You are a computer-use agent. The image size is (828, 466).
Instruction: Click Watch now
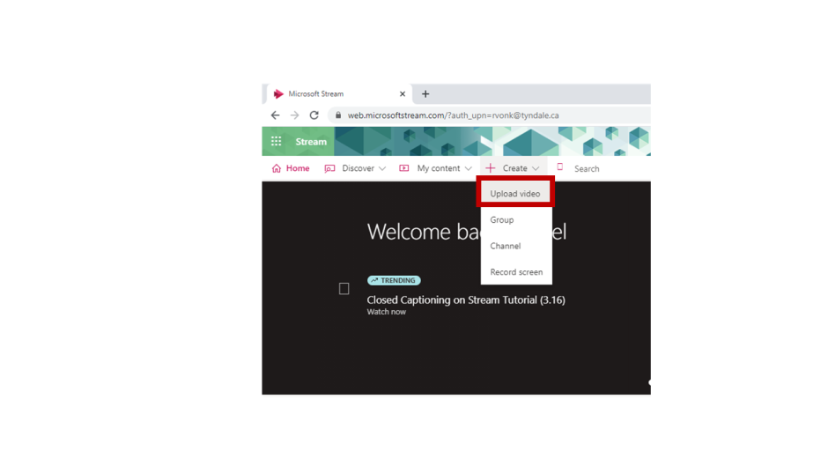[x=387, y=312]
